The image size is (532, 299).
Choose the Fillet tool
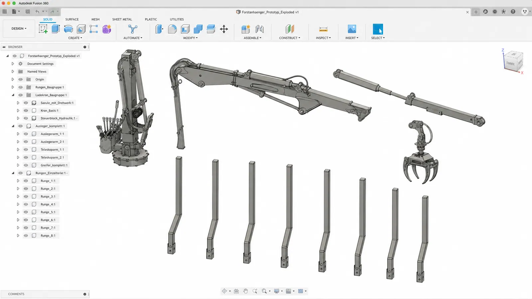click(x=172, y=29)
